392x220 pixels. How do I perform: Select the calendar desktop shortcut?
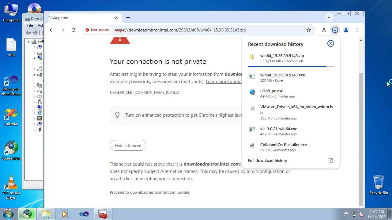point(11,117)
